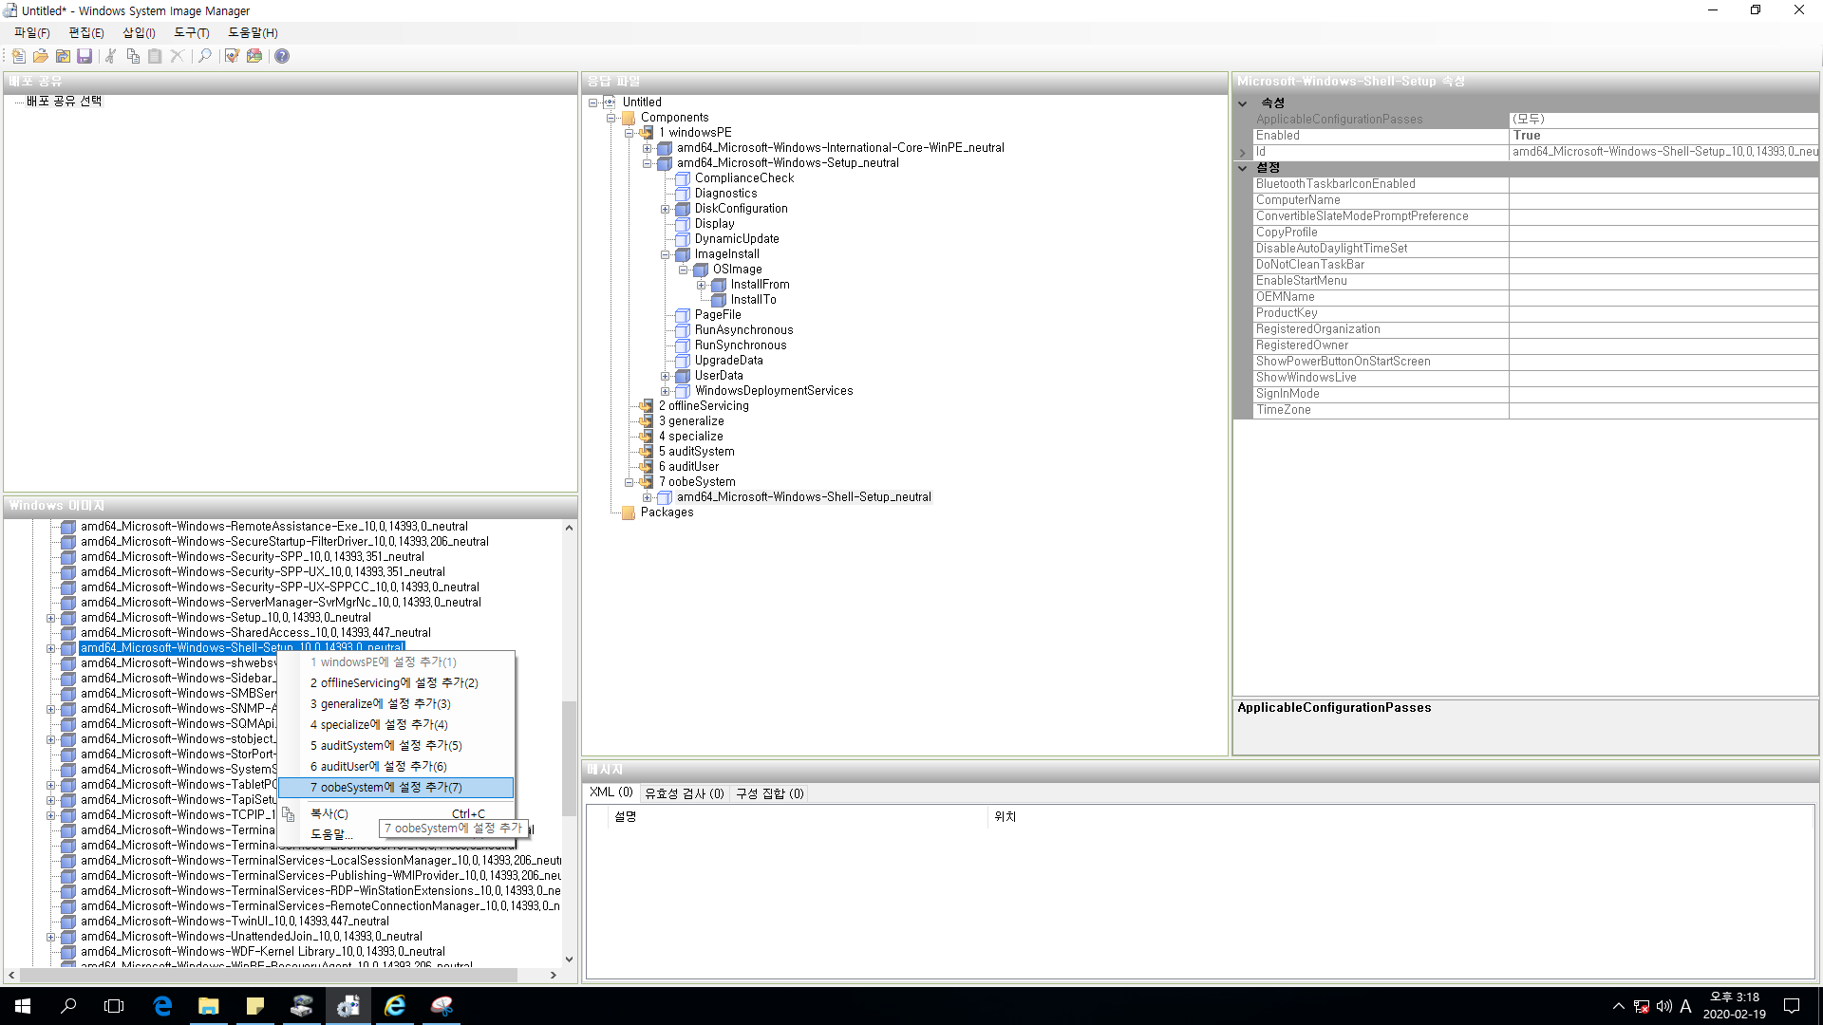Switch to the 유효성 검사 (0) tab

[684, 793]
